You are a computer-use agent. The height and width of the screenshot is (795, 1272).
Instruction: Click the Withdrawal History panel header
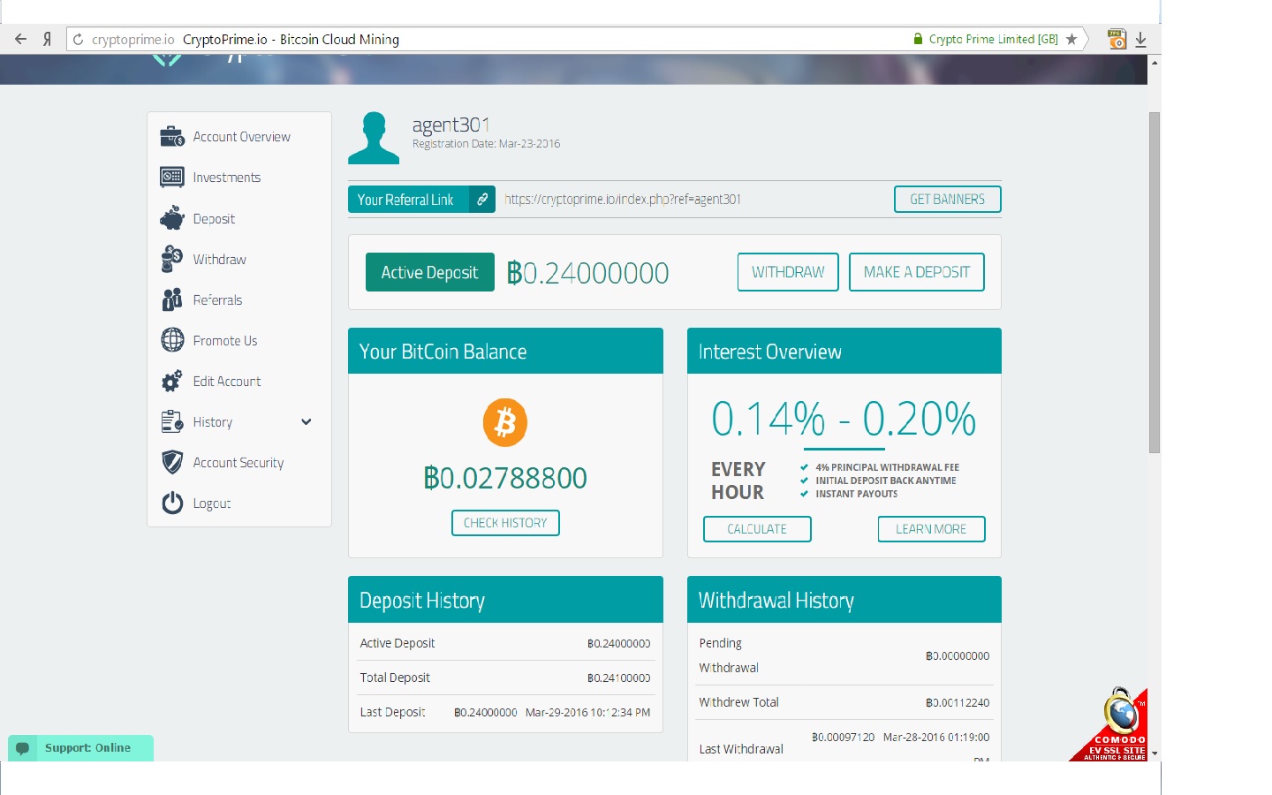click(844, 600)
